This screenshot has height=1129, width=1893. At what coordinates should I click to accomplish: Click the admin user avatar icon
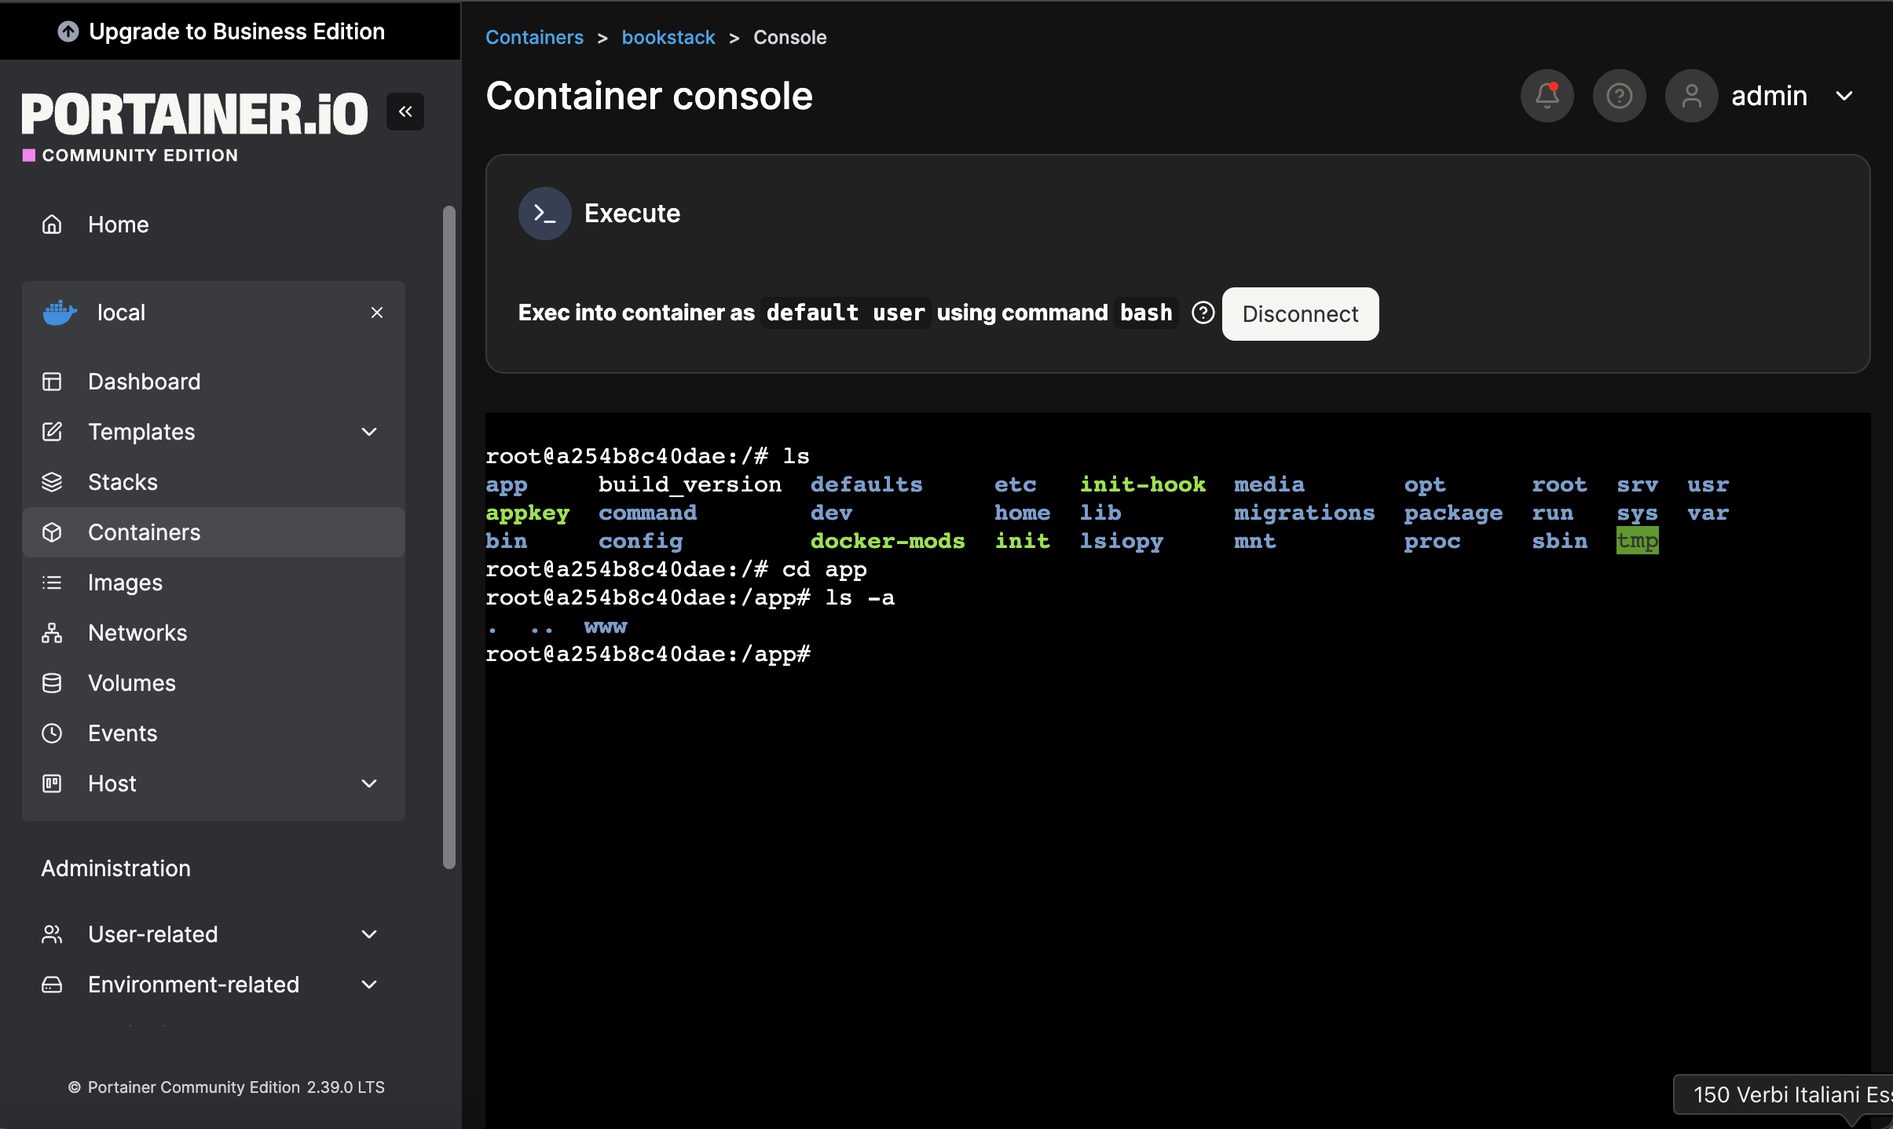(1691, 96)
